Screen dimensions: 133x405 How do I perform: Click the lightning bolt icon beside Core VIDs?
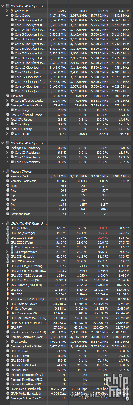[12, 11]
